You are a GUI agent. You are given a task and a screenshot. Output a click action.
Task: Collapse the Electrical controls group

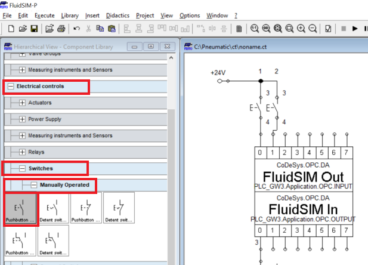[11, 86]
